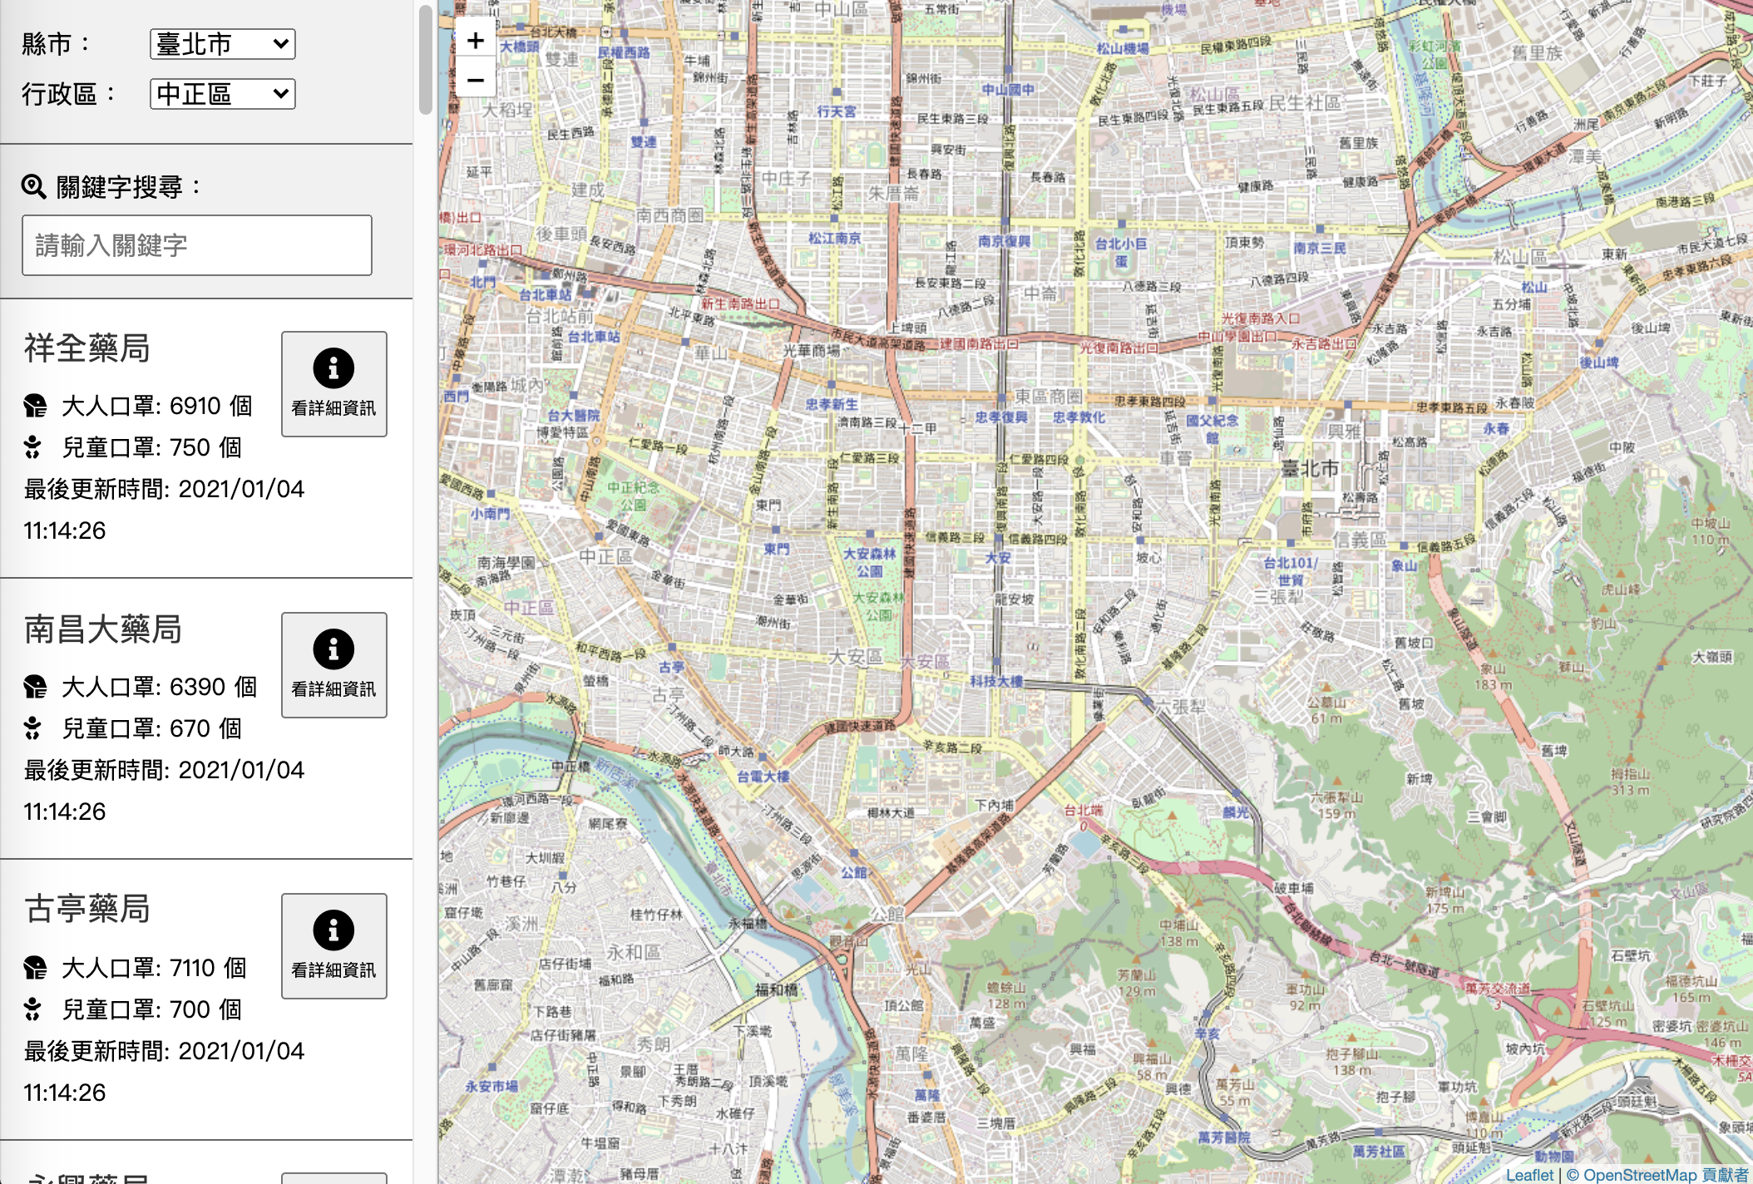Screen dimensions: 1753x1184
Task: Click 兒童口罩: 700 個 text
Action: click(152, 1009)
